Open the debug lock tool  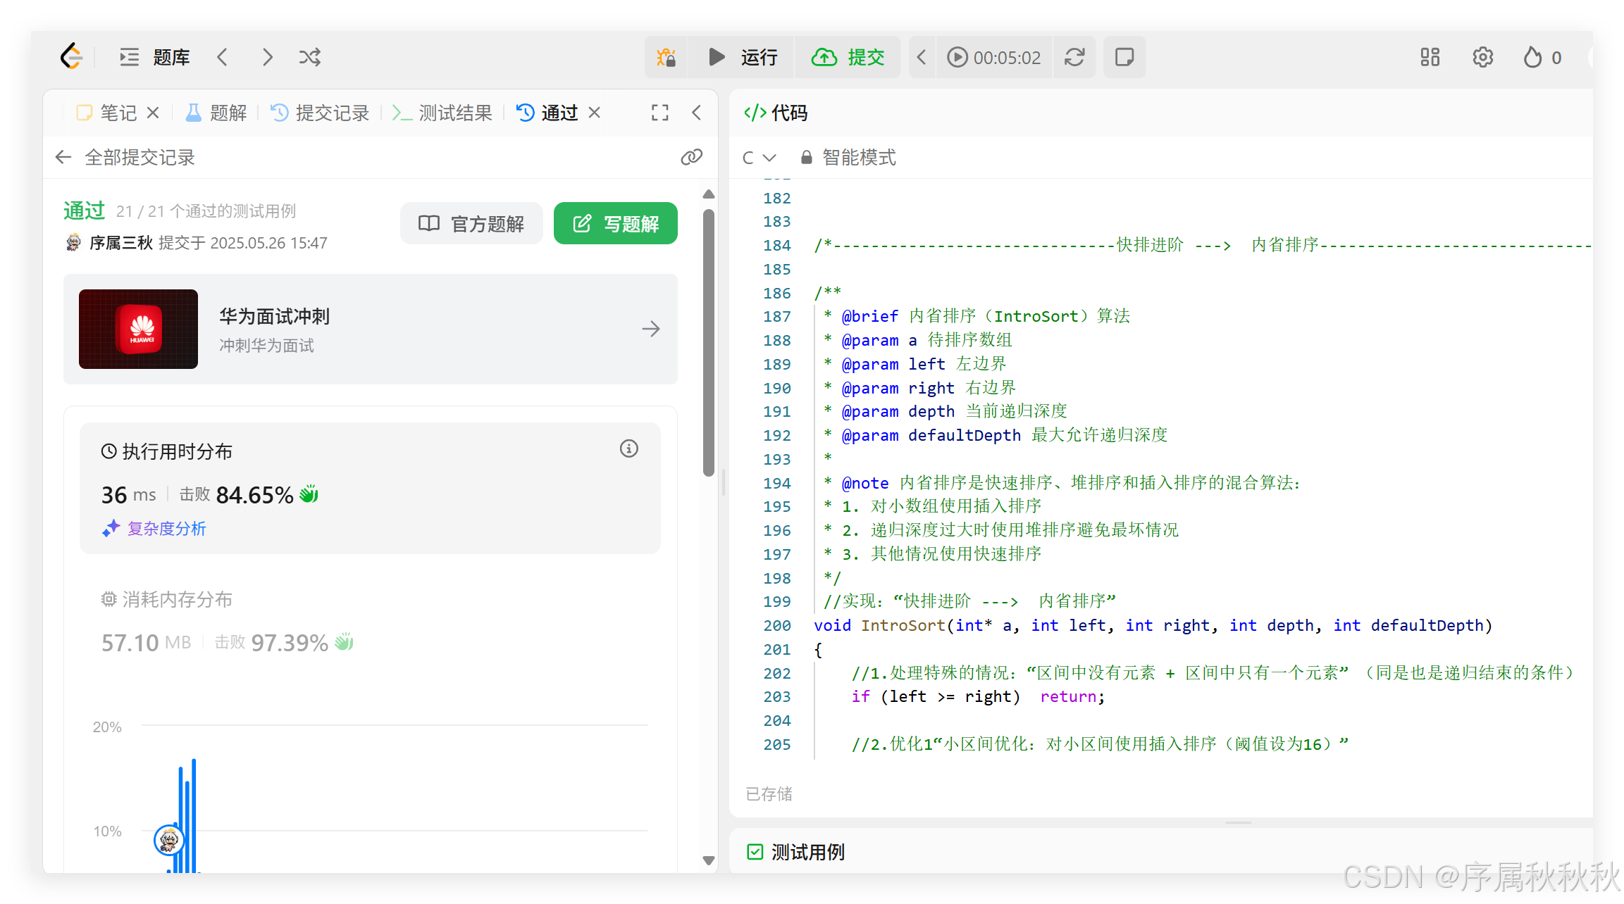click(x=665, y=57)
